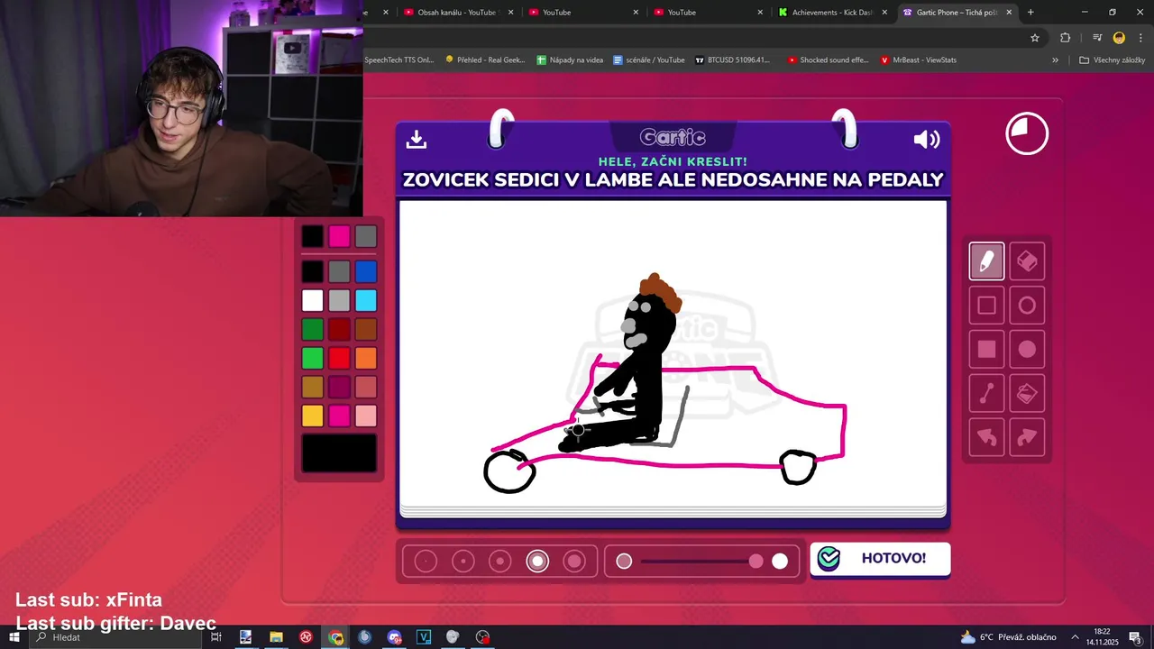
Task: Choose the medium brush size
Action: [500, 562]
